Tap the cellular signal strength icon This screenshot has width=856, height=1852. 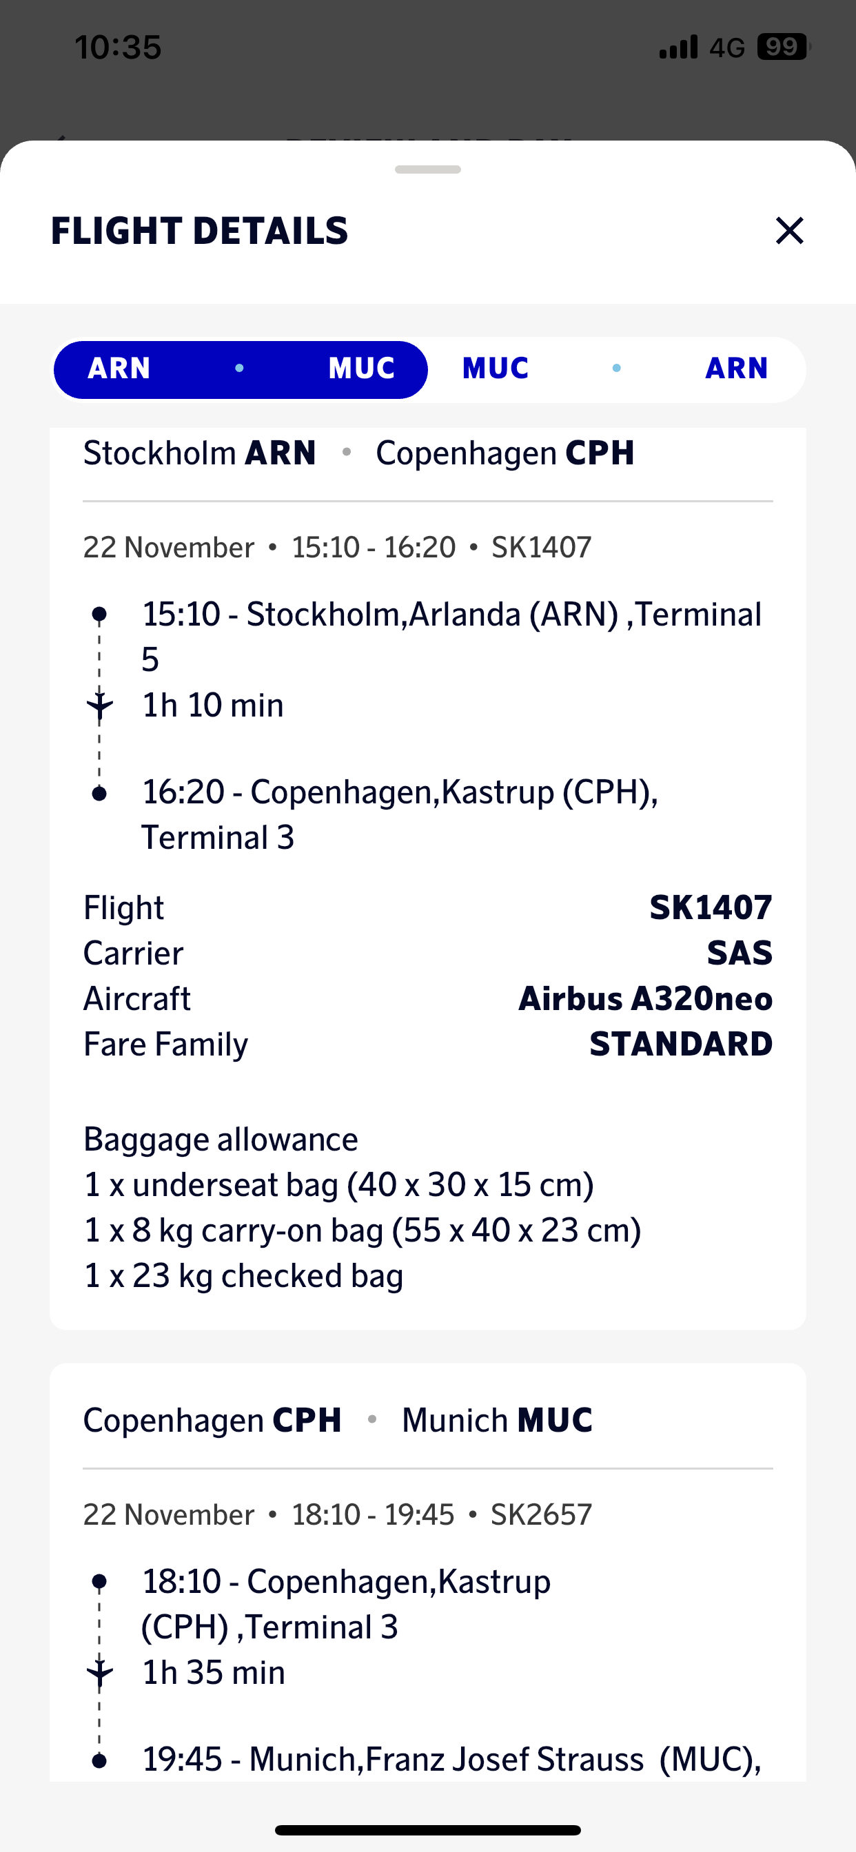(678, 48)
